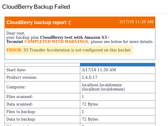Viewport: 168px width, 126px height.
Task: Click the Files scanned label
Action: point(20,97)
